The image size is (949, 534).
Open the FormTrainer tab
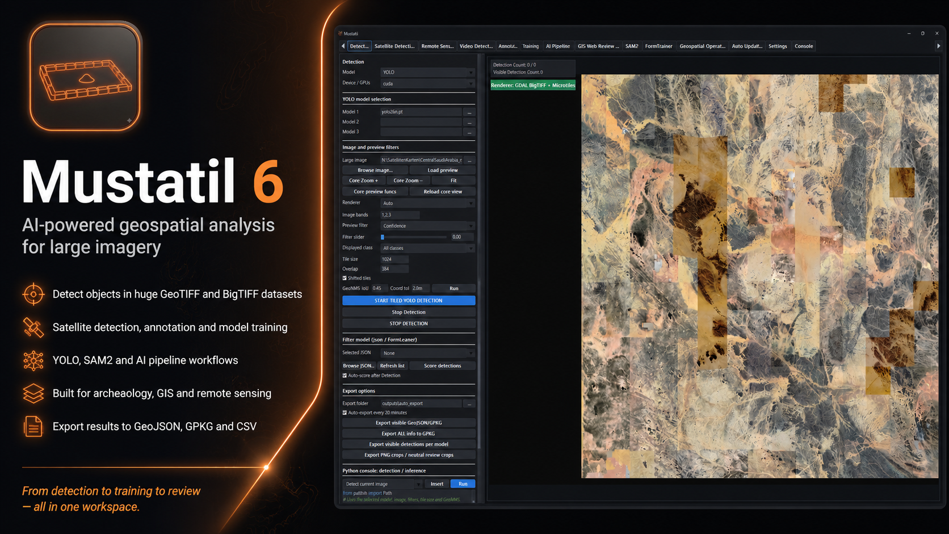point(659,46)
